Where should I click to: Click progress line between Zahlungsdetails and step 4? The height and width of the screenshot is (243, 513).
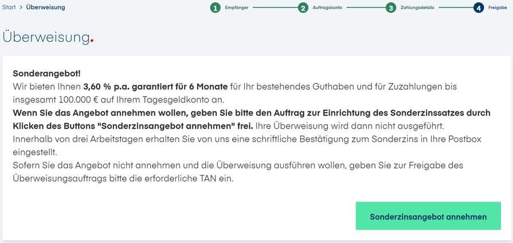pos(455,8)
